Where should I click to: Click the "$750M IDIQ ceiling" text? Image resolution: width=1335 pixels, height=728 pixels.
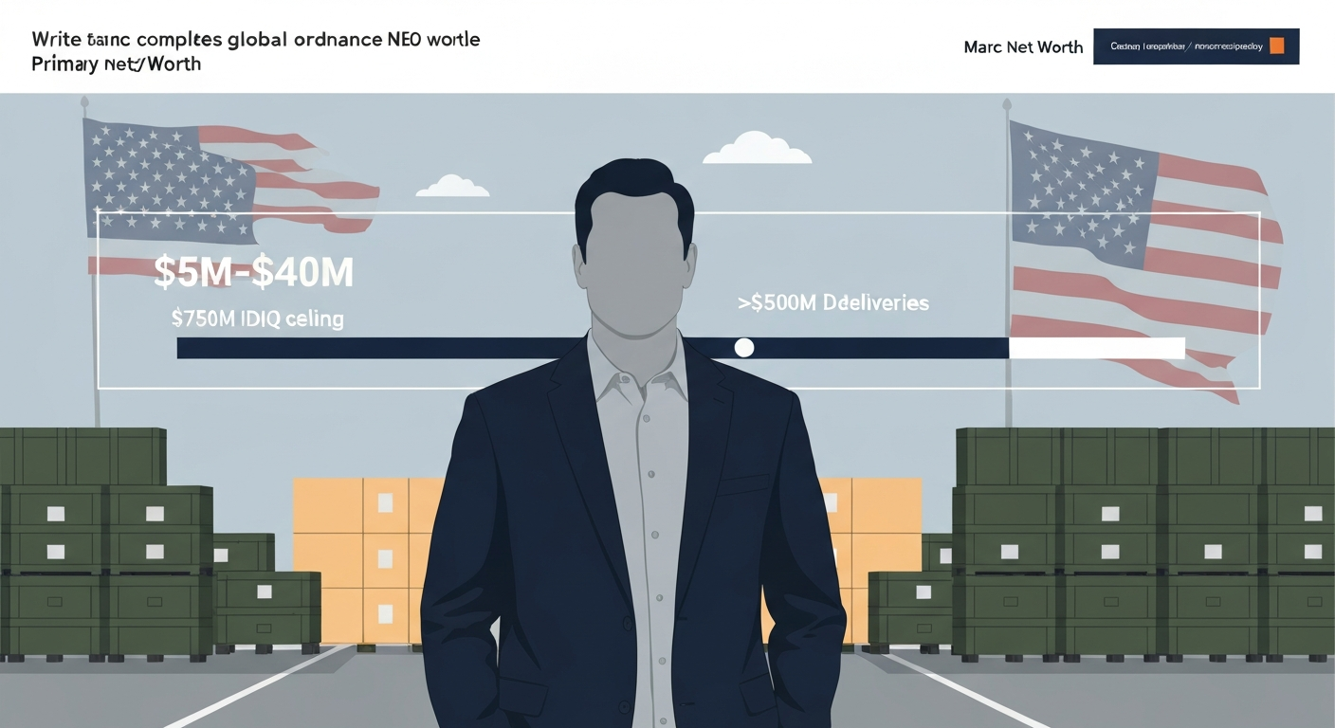click(x=257, y=319)
